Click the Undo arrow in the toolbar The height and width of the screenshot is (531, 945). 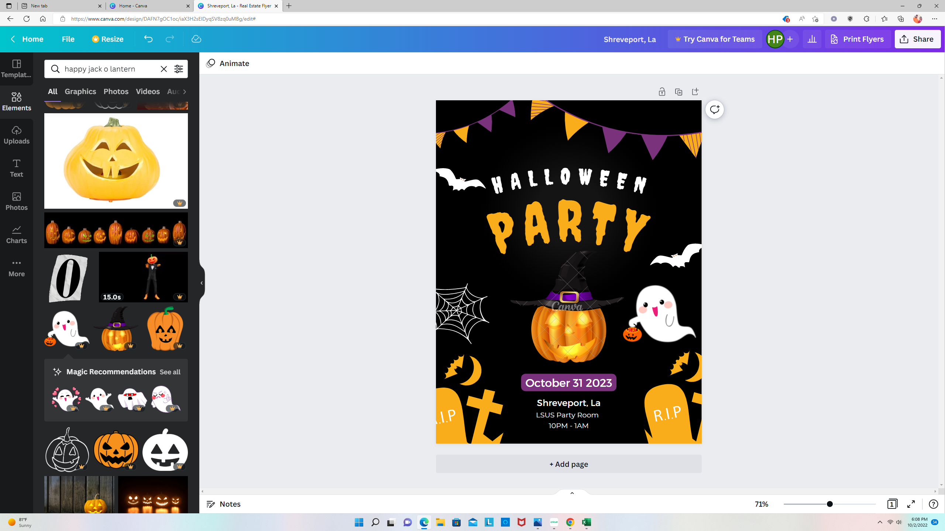pyautogui.click(x=148, y=39)
